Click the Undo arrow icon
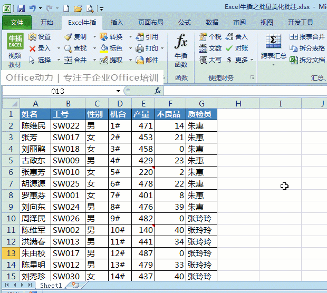 click(32, 8)
